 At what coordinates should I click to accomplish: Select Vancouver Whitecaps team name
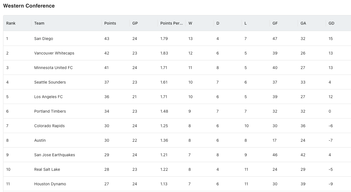(x=54, y=53)
